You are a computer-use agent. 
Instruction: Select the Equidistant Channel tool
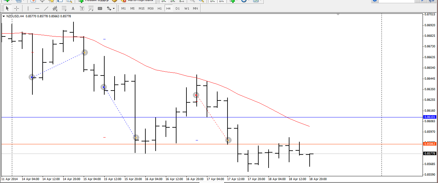click(55, 8)
